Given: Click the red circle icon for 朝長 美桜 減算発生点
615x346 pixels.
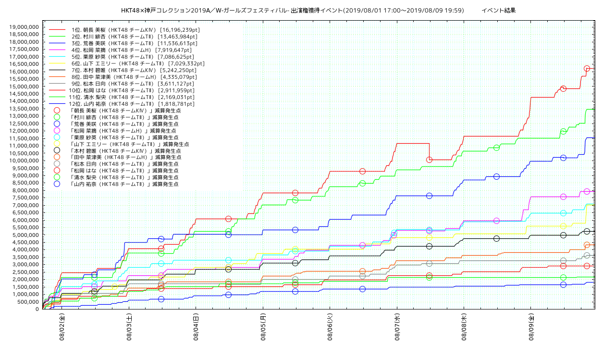Looking at the screenshot, I should tap(57, 111).
